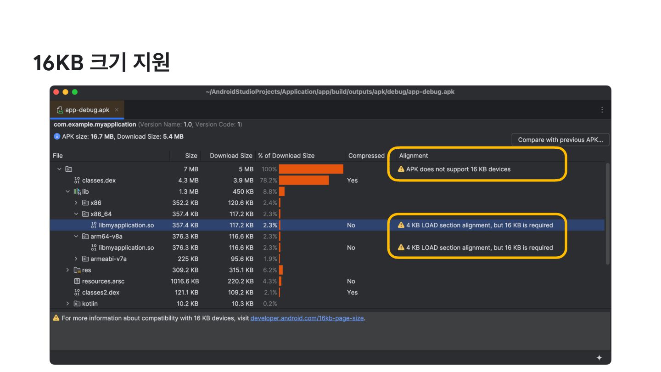Expand the kotlin folder
The height and width of the screenshot is (372, 661).
click(68, 304)
